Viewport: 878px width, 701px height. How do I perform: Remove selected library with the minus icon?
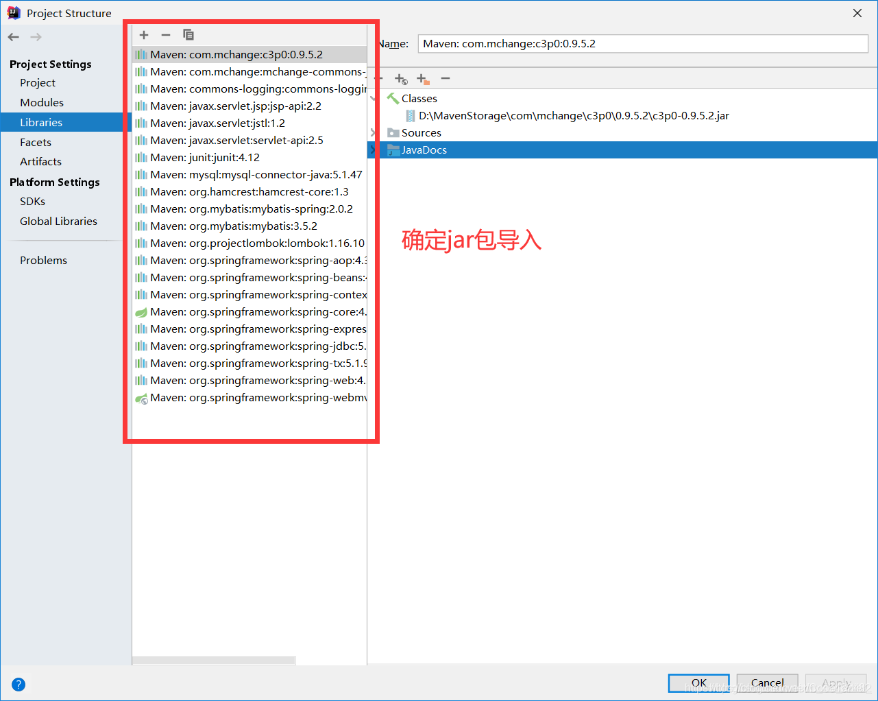[166, 35]
